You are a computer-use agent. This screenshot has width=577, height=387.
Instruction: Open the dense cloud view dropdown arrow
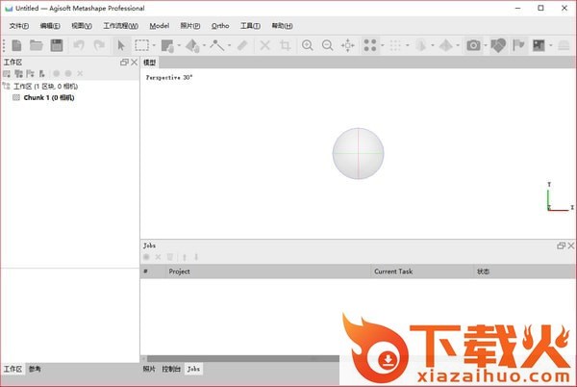408,45
